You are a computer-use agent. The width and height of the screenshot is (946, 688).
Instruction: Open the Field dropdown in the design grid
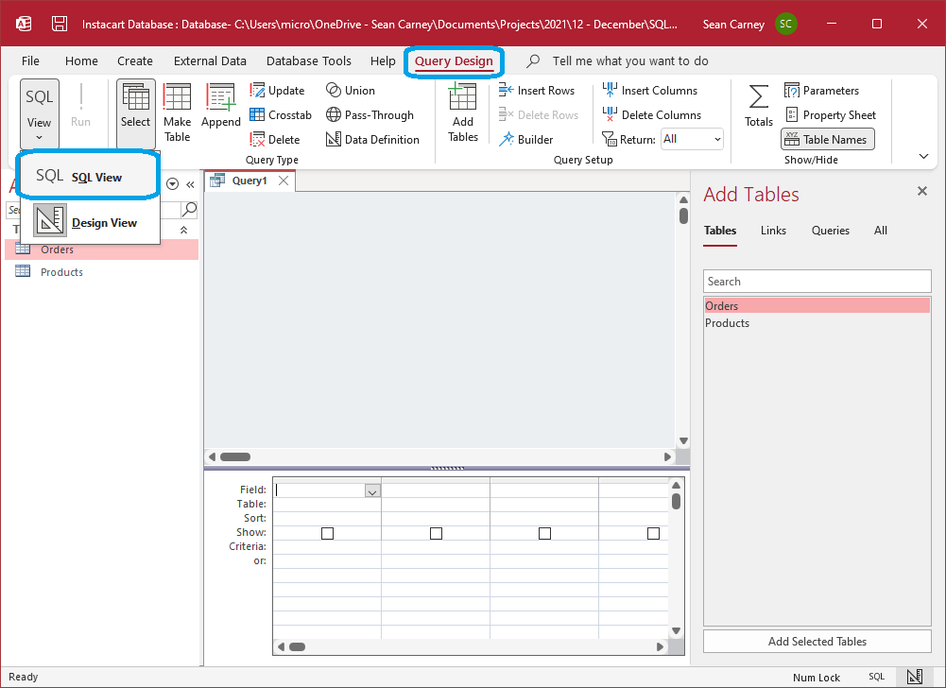(371, 490)
